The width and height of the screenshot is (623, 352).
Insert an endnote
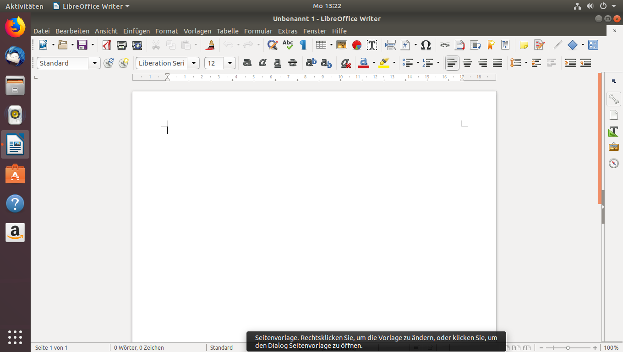tap(475, 45)
